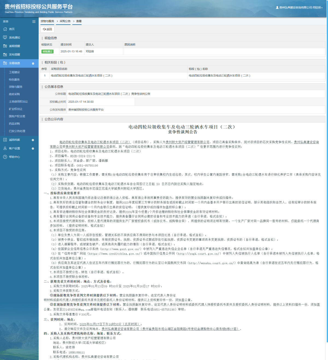Expand the 诚信档案 section arrow
The image size is (328, 360).
tap(33, 140)
